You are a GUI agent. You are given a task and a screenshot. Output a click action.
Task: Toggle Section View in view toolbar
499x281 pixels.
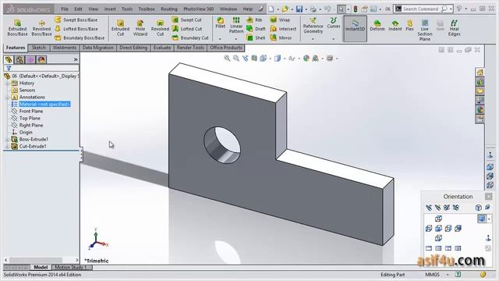(254, 59)
